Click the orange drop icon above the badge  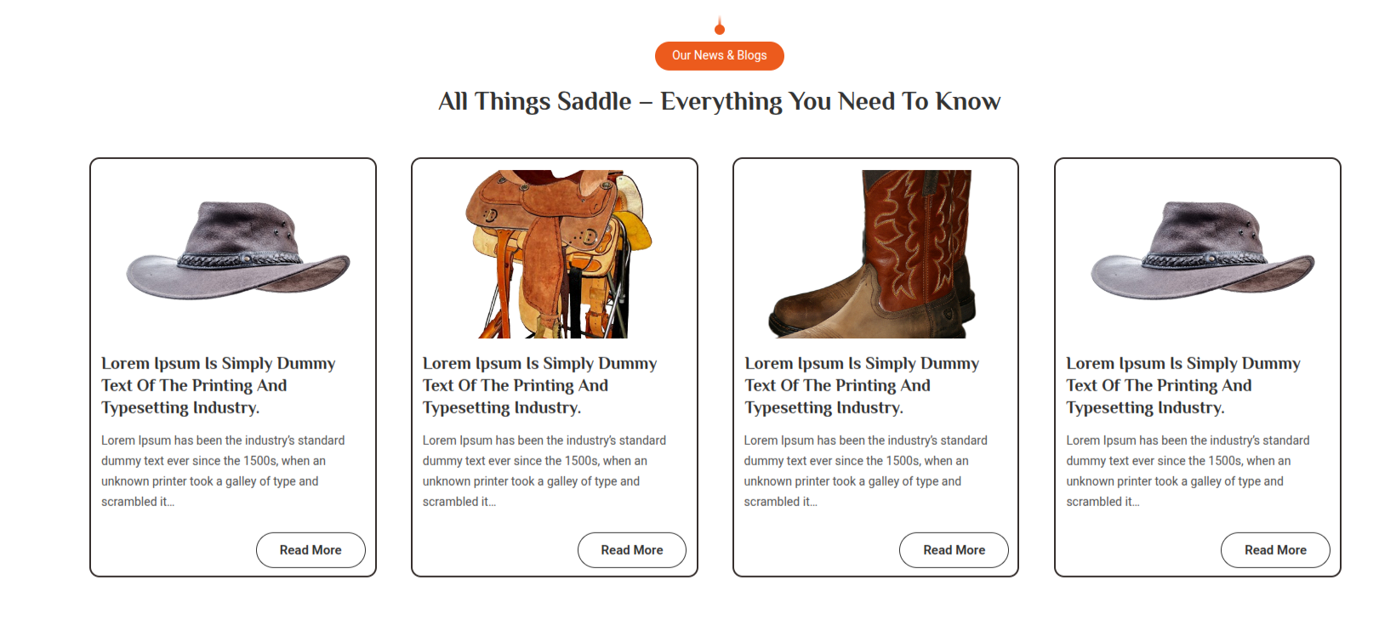[720, 26]
